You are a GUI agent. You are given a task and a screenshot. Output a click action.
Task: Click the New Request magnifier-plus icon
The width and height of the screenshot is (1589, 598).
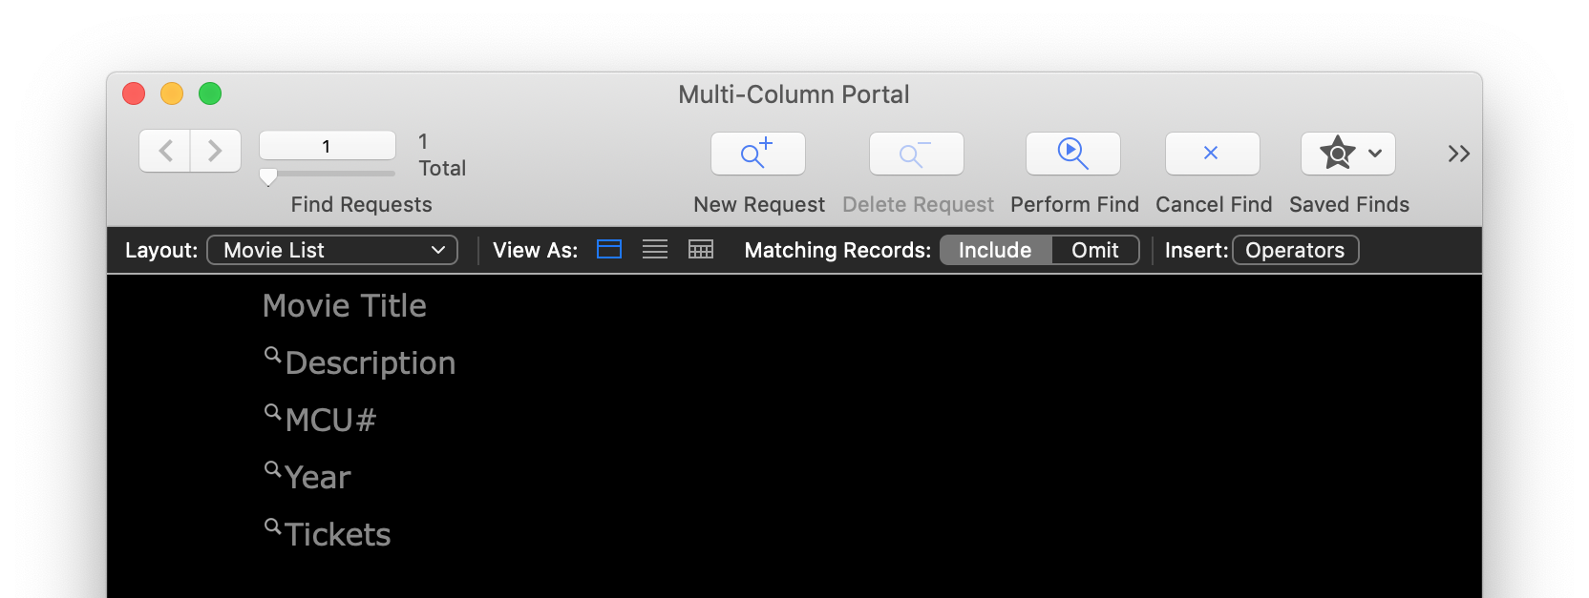(x=758, y=154)
